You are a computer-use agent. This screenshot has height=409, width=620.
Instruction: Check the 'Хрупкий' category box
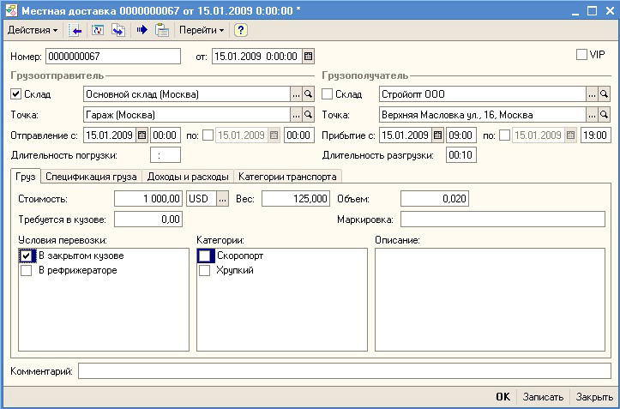205,271
